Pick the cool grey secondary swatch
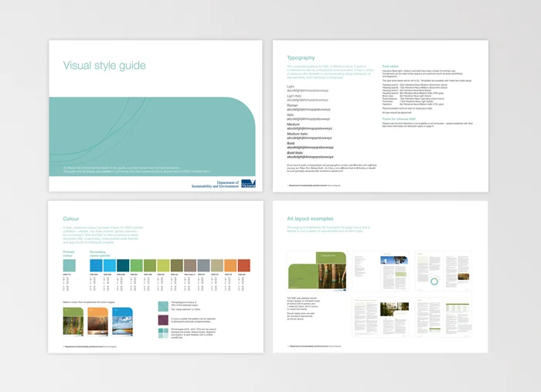 203,266
